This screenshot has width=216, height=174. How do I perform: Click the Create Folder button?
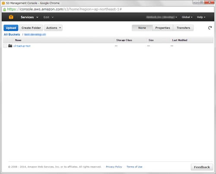pos(31,28)
